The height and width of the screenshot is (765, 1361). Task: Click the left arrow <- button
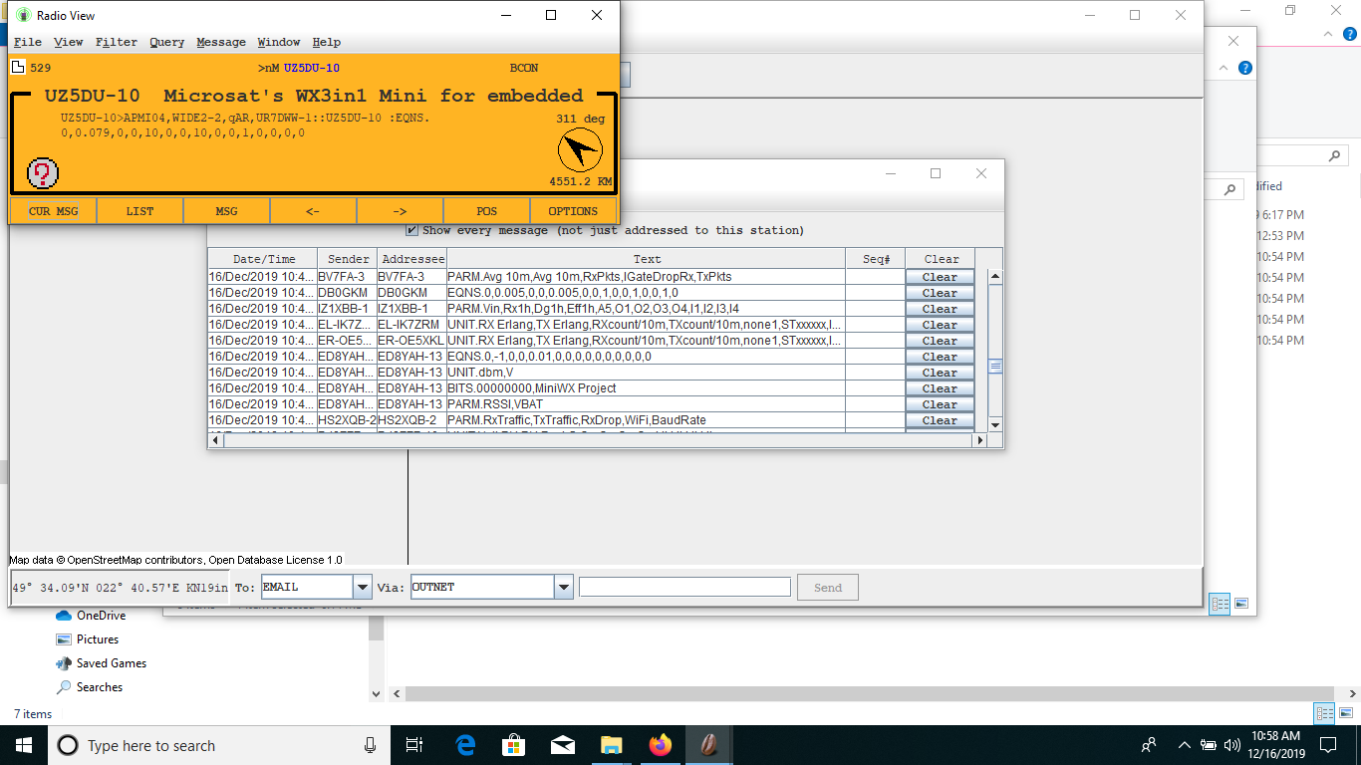[x=314, y=211]
